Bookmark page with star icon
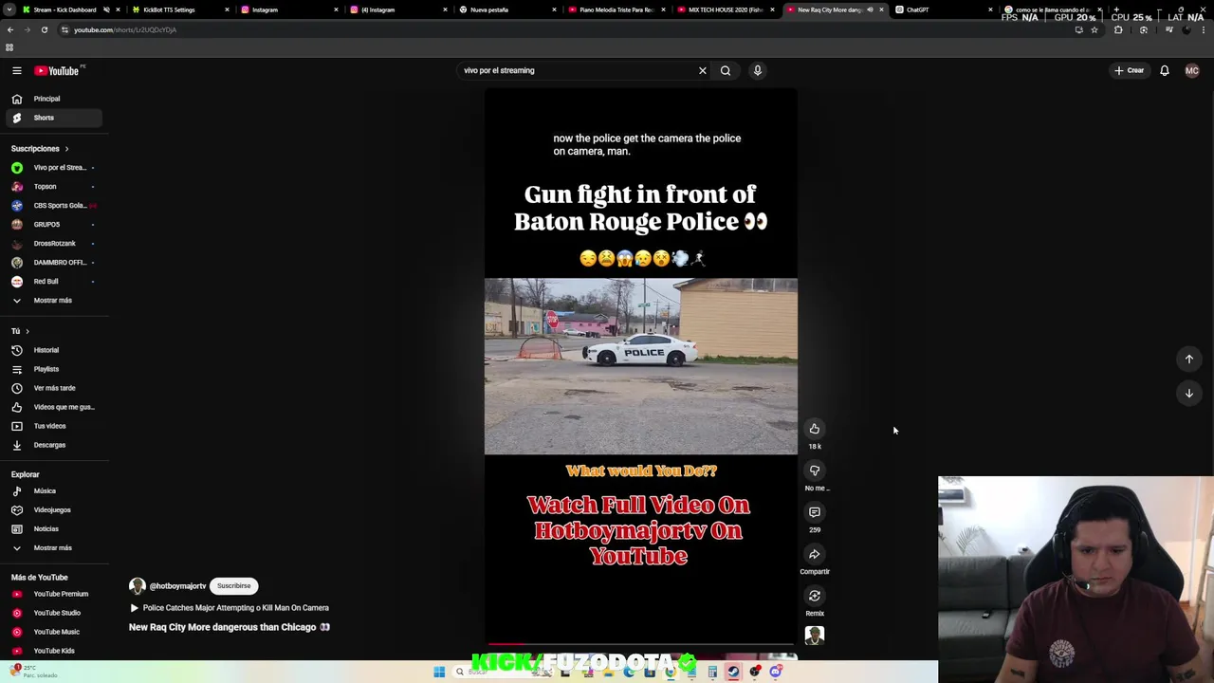Screen dimensions: 1214x683 pos(1094,29)
